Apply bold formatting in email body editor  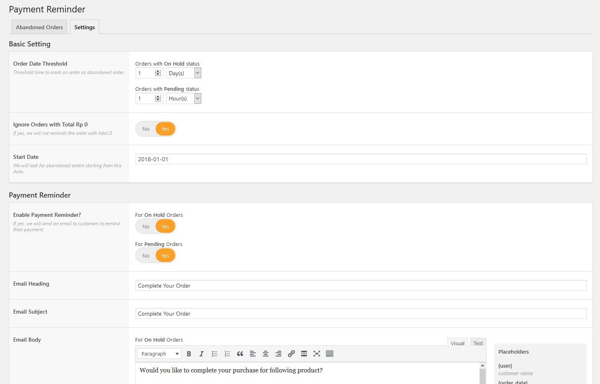pyautogui.click(x=189, y=354)
